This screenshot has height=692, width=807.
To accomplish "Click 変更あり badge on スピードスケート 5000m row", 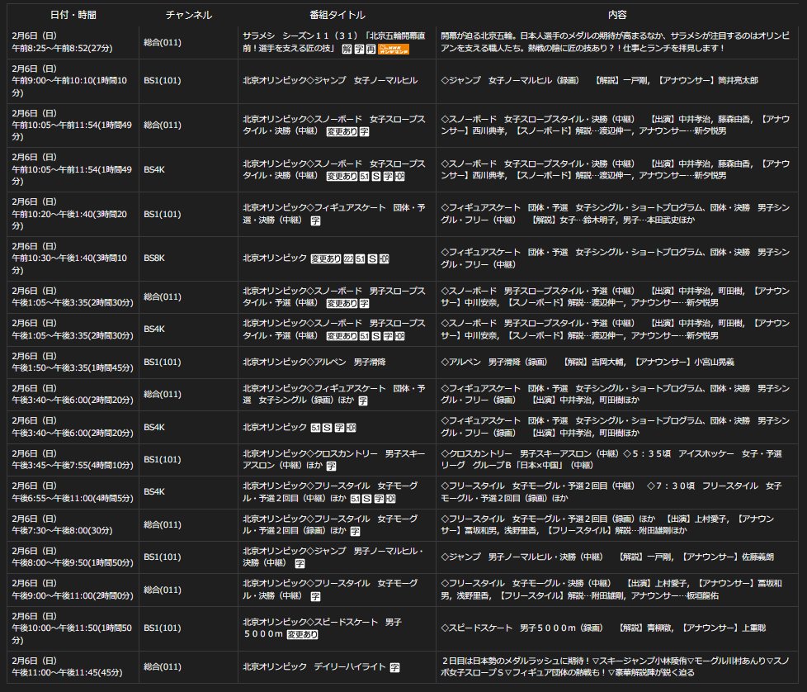I will pyautogui.click(x=302, y=635).
